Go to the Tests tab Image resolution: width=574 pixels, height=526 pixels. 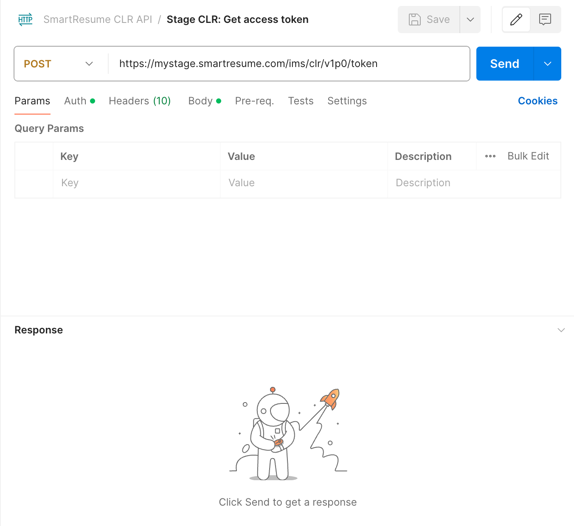[x=301, y=101]
